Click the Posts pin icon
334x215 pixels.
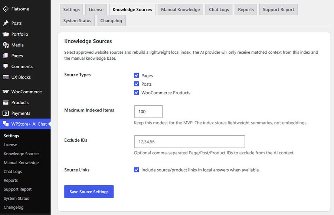6,23
